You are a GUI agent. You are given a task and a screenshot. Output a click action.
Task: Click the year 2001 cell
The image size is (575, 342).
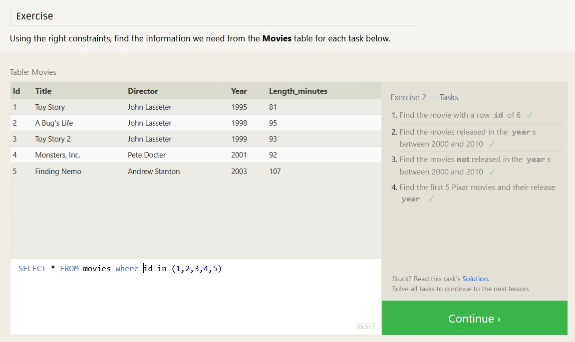pos(239,155)
